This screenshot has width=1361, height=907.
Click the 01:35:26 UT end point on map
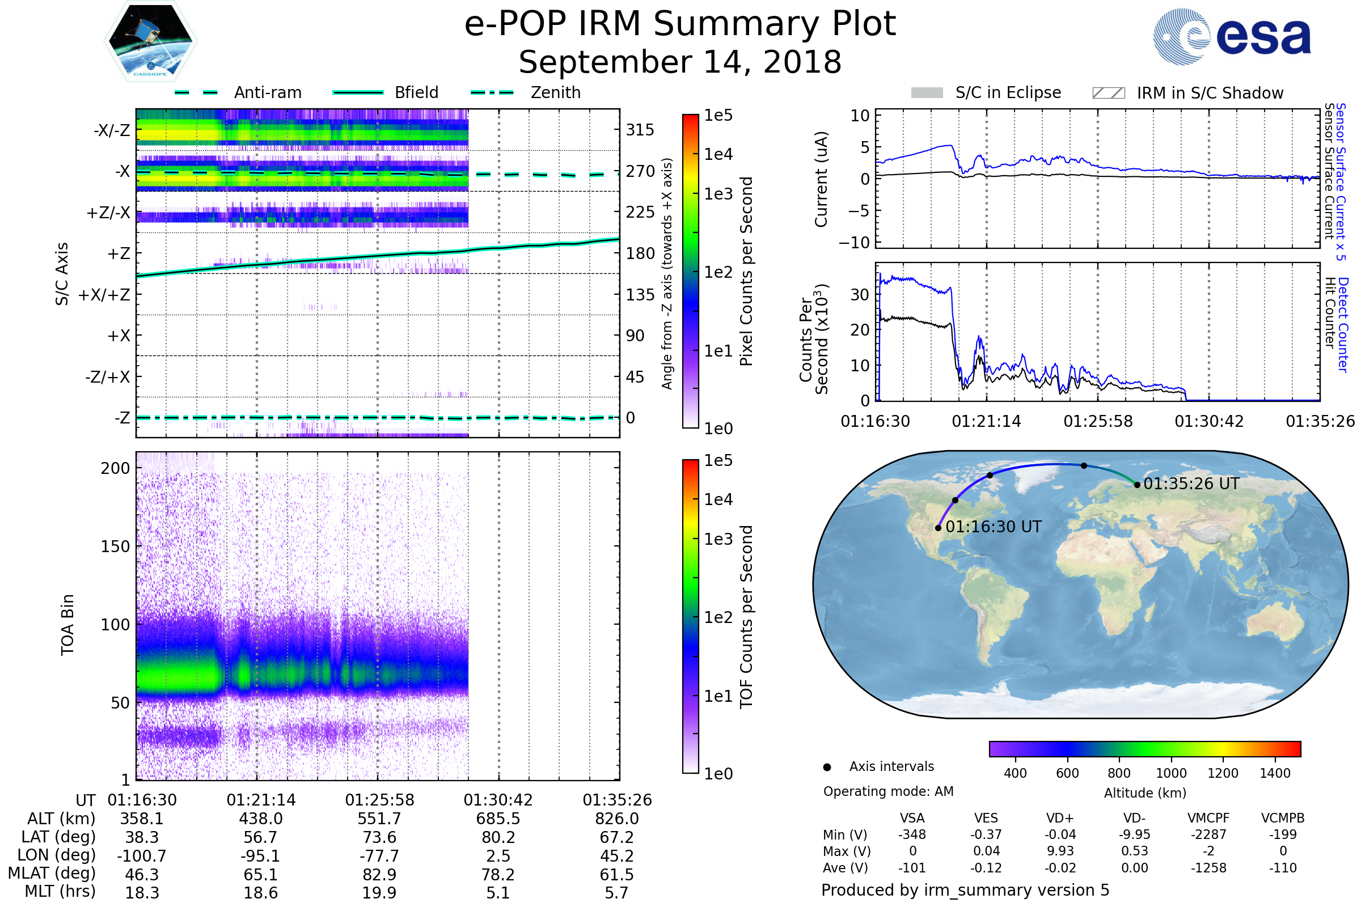click(1137, 485)
